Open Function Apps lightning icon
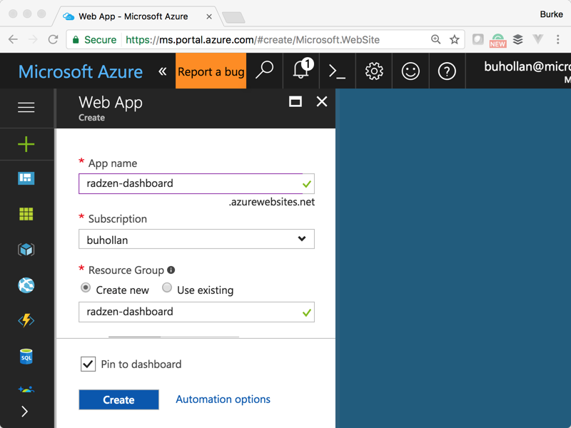Viewport: 571px width, 428px height. [x=26, y=320]
